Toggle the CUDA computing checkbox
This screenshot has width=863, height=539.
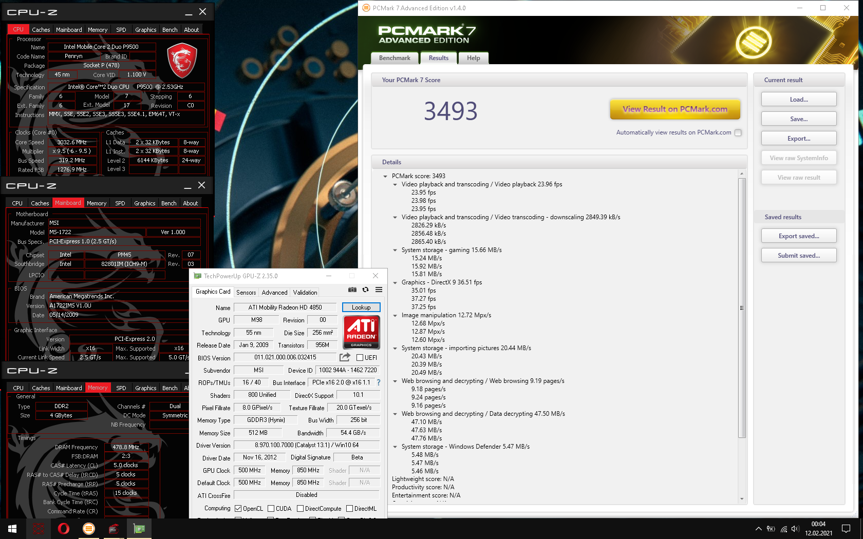(x=271, y=509)
